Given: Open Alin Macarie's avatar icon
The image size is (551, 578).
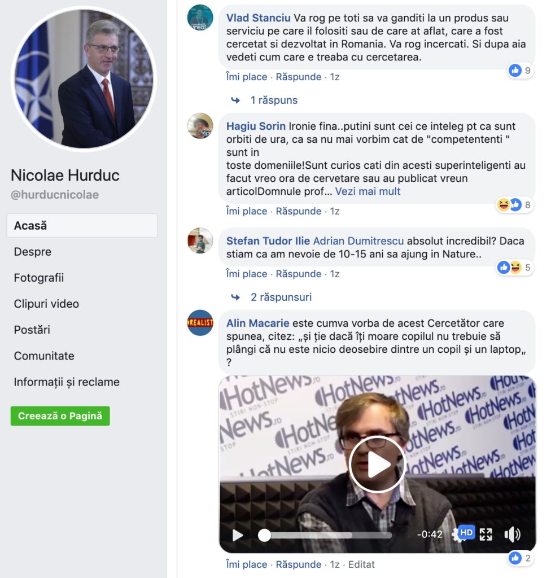Looking at the screenshot, I should click(200, 322).
